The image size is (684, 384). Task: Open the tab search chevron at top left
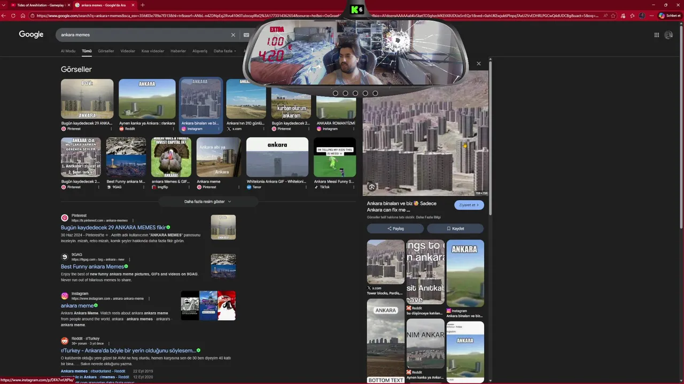[4, 5]
